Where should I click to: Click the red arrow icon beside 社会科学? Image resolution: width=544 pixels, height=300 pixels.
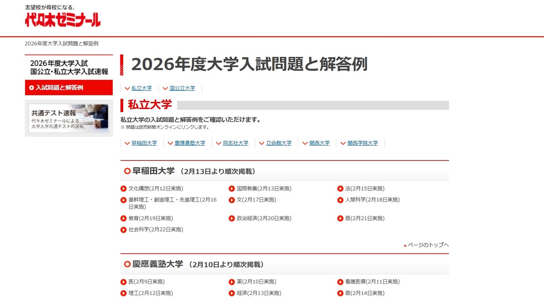click(123, 229)
